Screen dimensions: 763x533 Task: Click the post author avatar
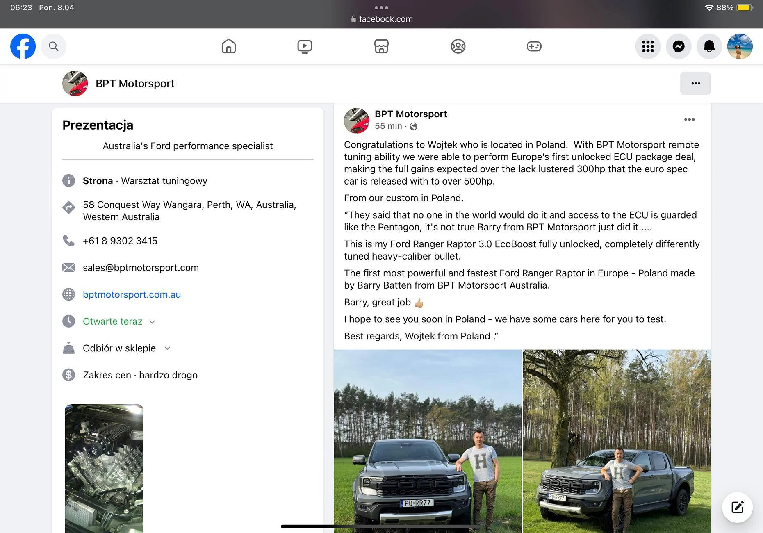click(x=356, y=121)
